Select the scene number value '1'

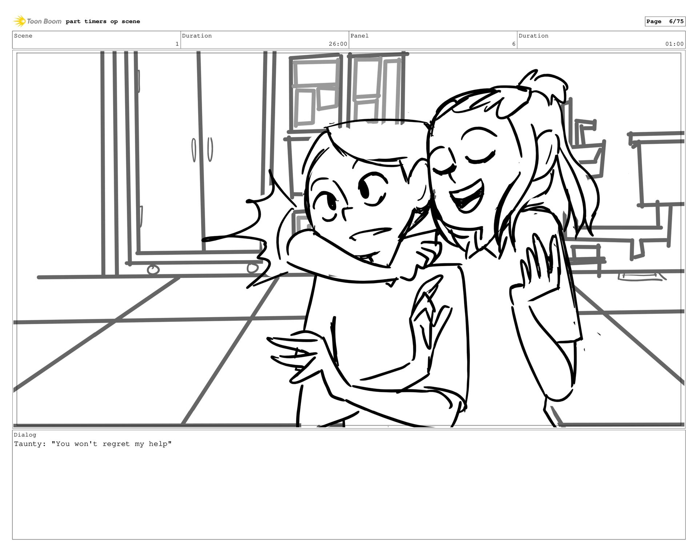177,44
